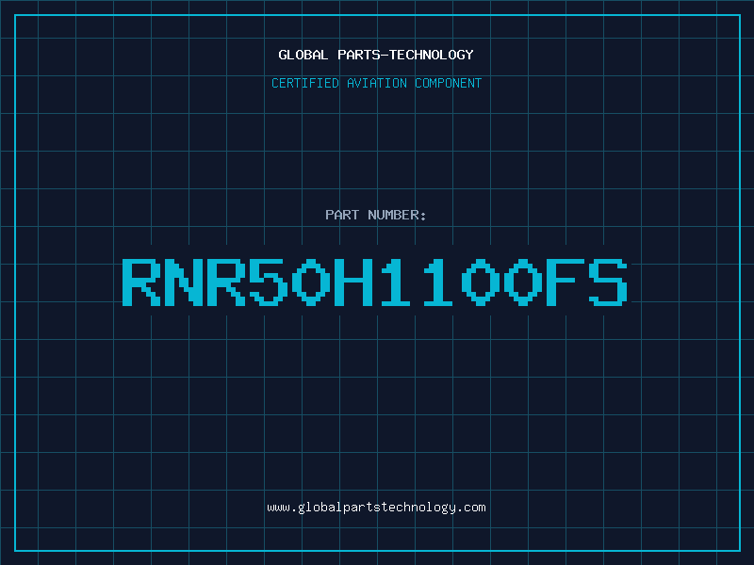This screenshot has width=754, height=565.
Task: Click the CERTIFIED AVIATION COMPONENT subtitle
Action: tap(376, 83)
